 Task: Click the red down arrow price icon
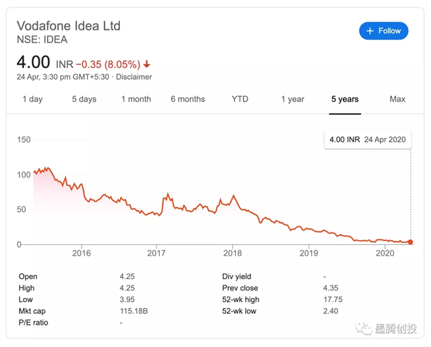(147, 65)
